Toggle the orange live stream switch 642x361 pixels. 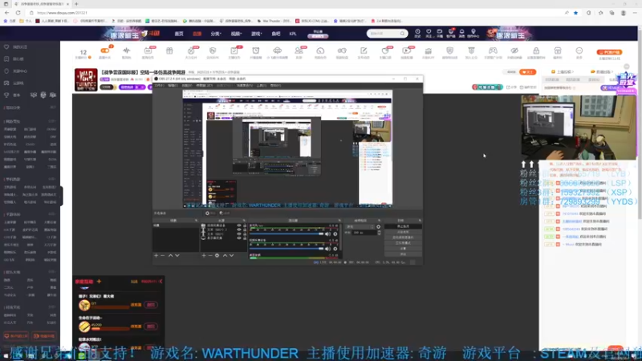tap(105, 51)
